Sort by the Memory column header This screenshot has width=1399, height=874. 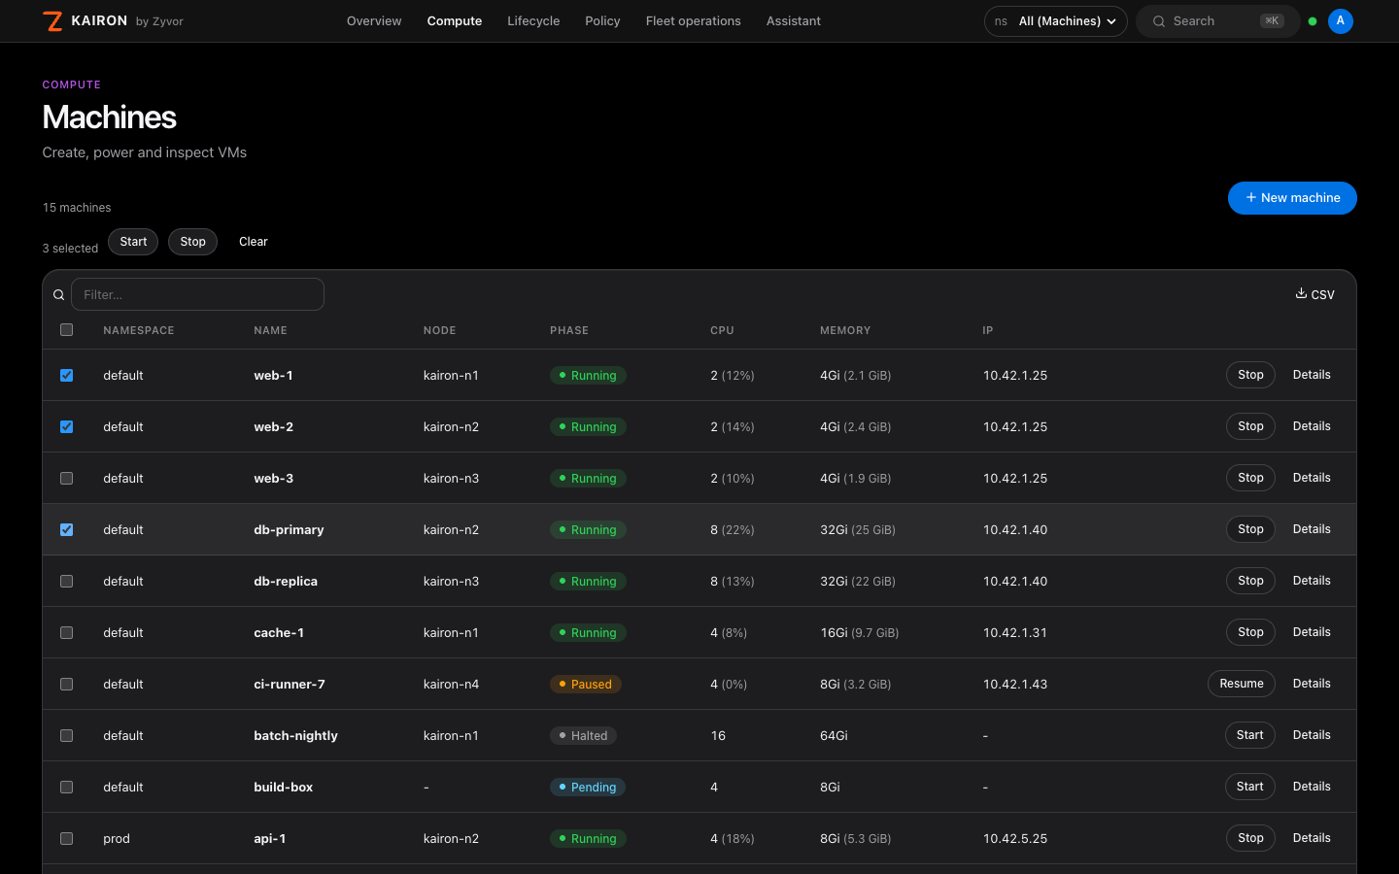(845, 330)
